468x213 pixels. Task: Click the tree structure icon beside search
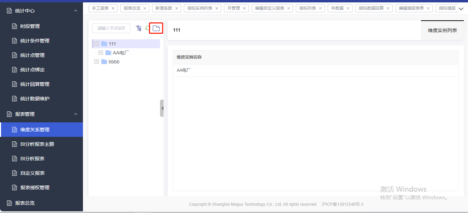click(x=139, y=28)
